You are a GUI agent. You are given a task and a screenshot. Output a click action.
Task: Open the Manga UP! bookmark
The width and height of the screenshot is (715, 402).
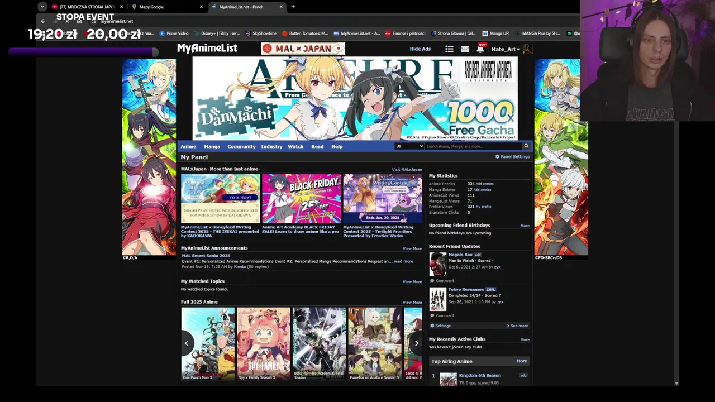[496, 33]
